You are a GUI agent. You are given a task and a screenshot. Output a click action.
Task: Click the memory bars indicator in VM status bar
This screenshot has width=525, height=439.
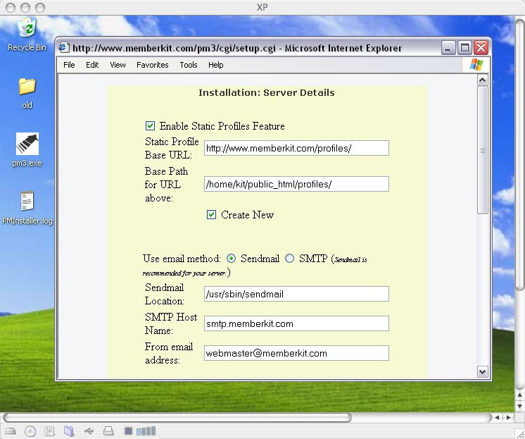point(146,431)
